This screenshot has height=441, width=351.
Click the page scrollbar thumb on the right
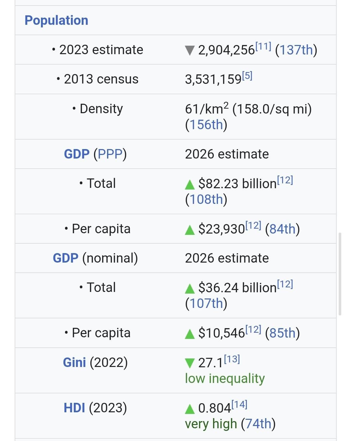coord(340,274)
